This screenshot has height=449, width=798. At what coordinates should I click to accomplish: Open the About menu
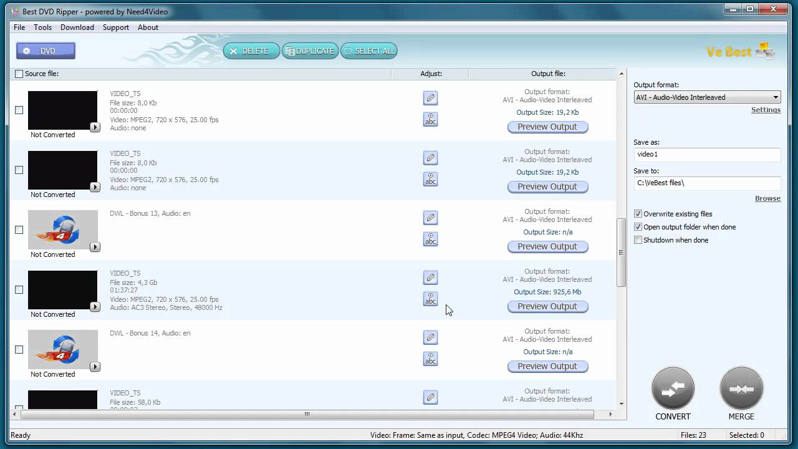click(148, 27)
